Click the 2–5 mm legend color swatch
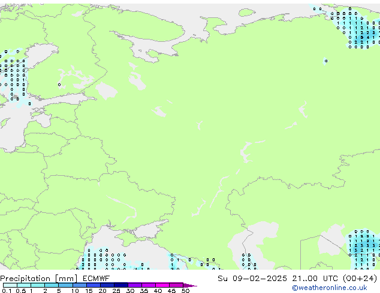 point(52,285)
